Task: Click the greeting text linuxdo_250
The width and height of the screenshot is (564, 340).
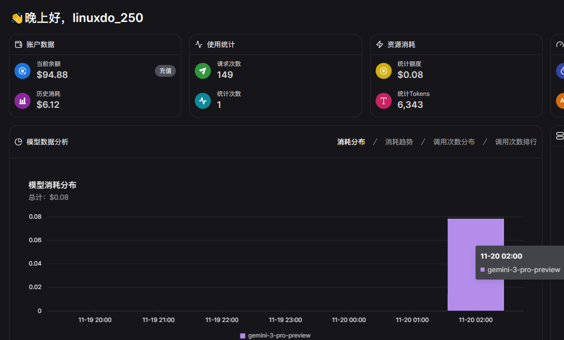Action: [x=108, y=17]
